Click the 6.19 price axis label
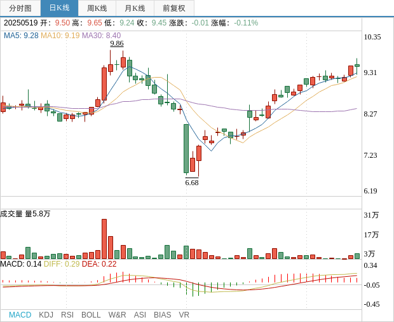Screen dimensions: 394x322 370,191
